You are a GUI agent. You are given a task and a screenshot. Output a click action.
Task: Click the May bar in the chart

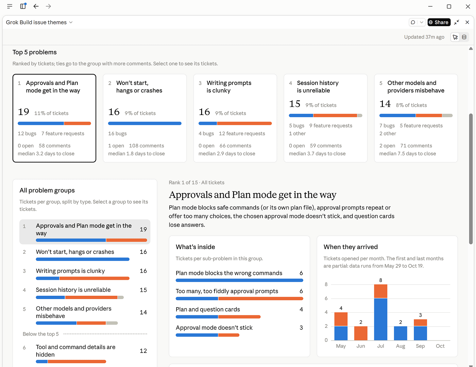(x=341, y=326)
